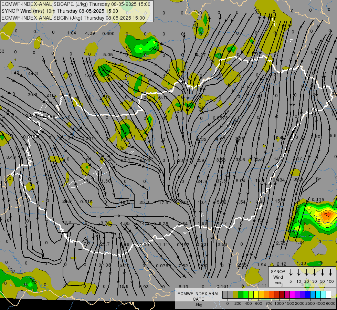Screen dimensions: 337x310
Task: Click the 2.75 value on the map
Action: (x=281, y=243)
